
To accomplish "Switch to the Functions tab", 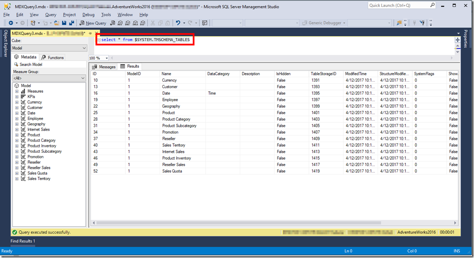I will [53, 58].
